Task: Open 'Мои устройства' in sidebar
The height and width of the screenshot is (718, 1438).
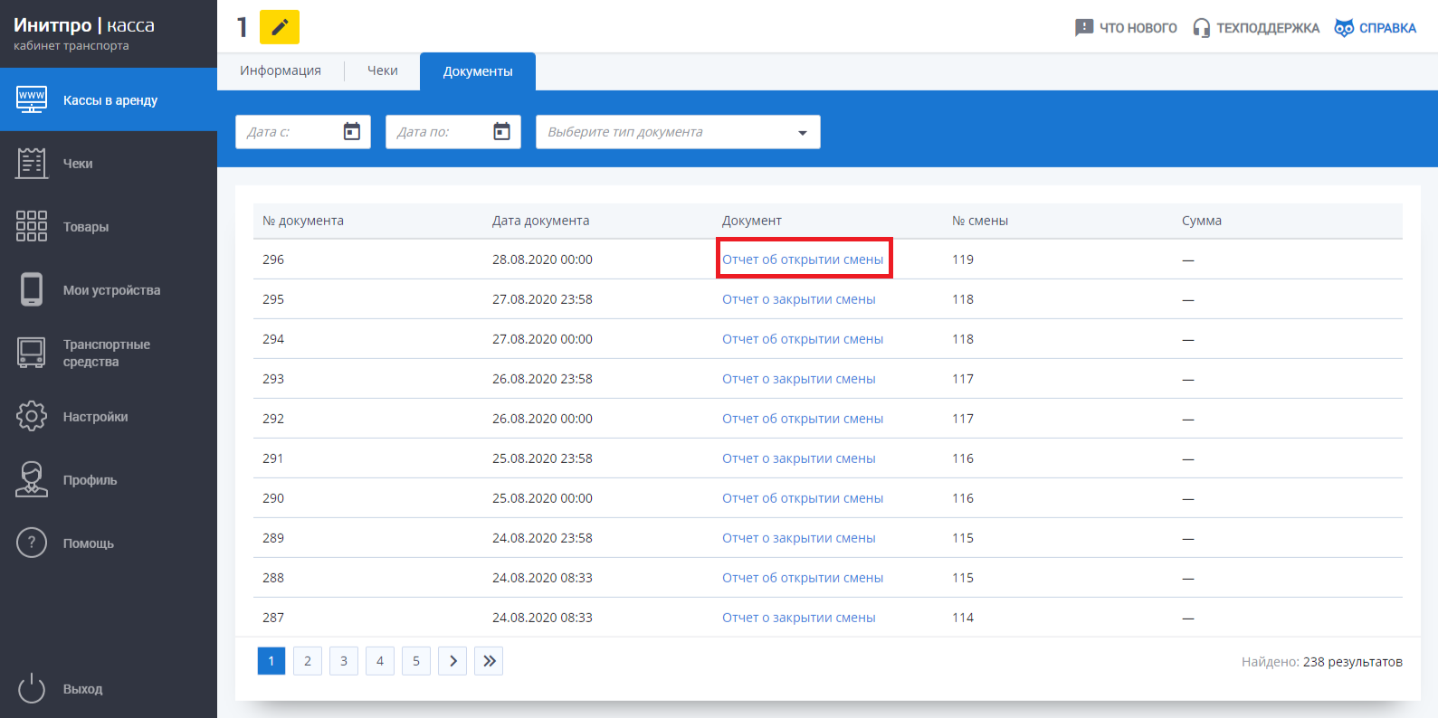Action: [x=109, y=289]
